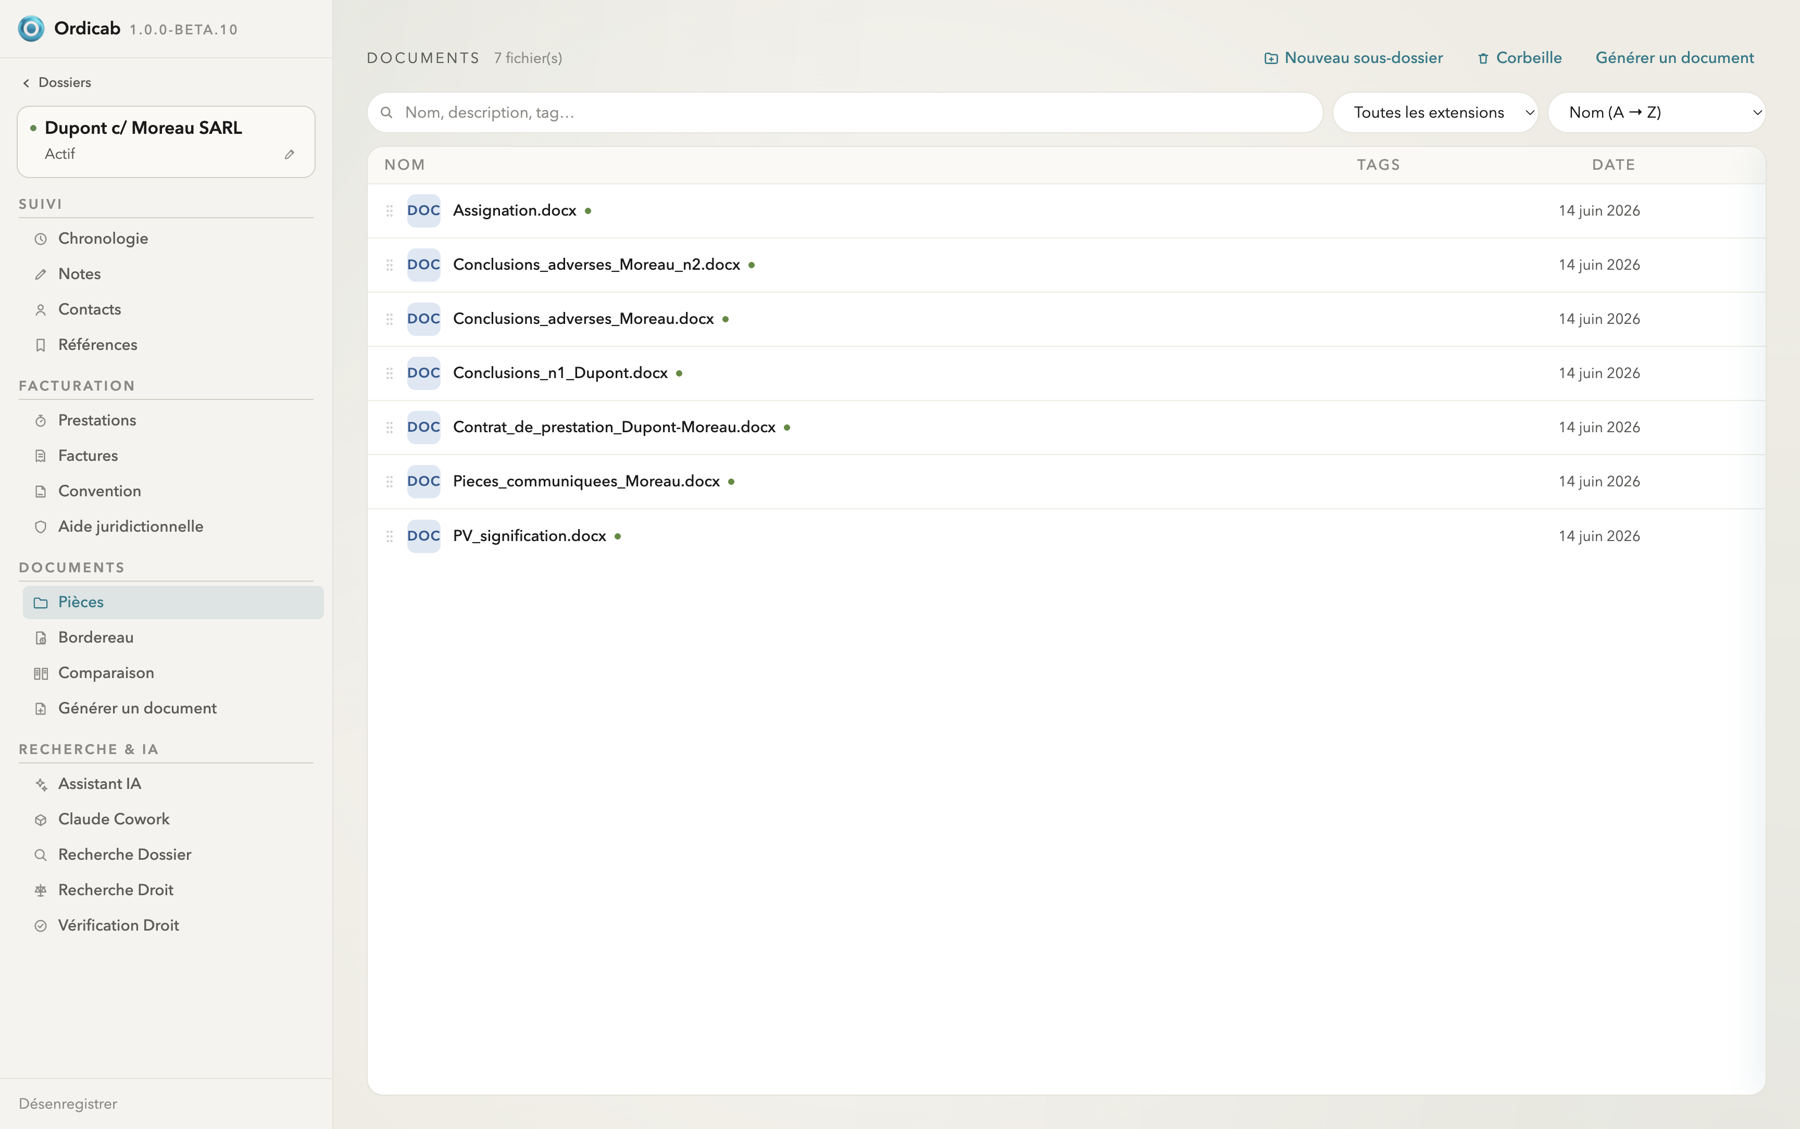The image size is (1800, 1129).
Task: Click the search magnifier icon in field
Action: [x=387, y=113]
